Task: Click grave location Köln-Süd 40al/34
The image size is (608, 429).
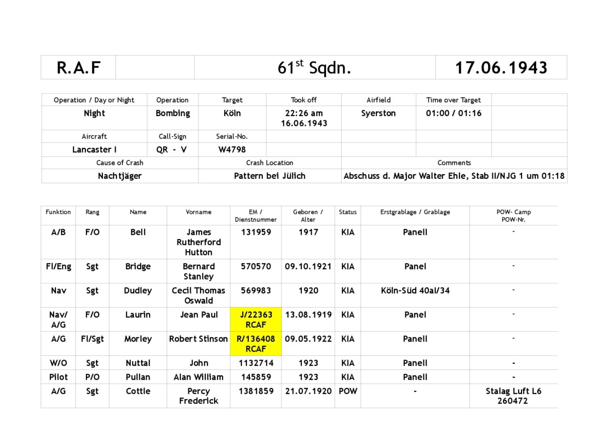Action: coord(415,291)
